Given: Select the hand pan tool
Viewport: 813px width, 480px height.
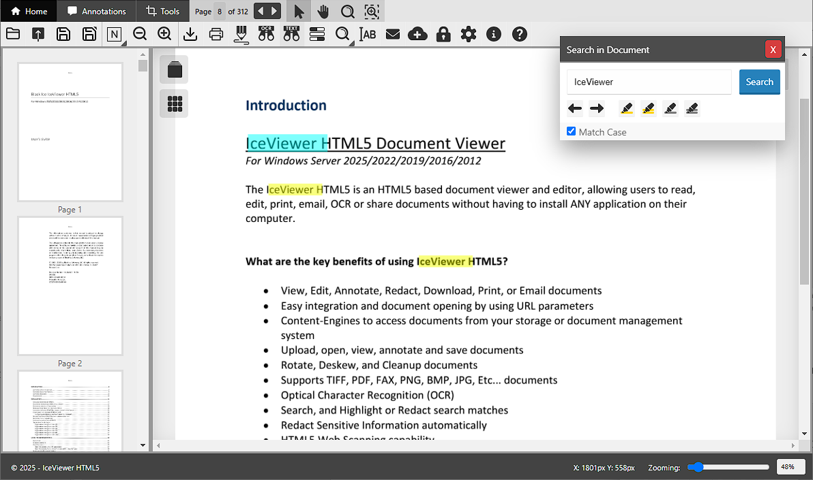Looking at the screenshot, I should tap(323, 12).
